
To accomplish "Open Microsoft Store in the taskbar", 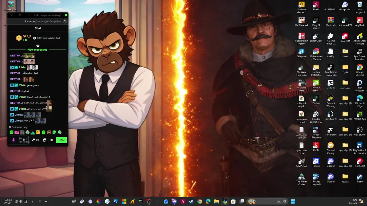I will click(x=233, y=201).
